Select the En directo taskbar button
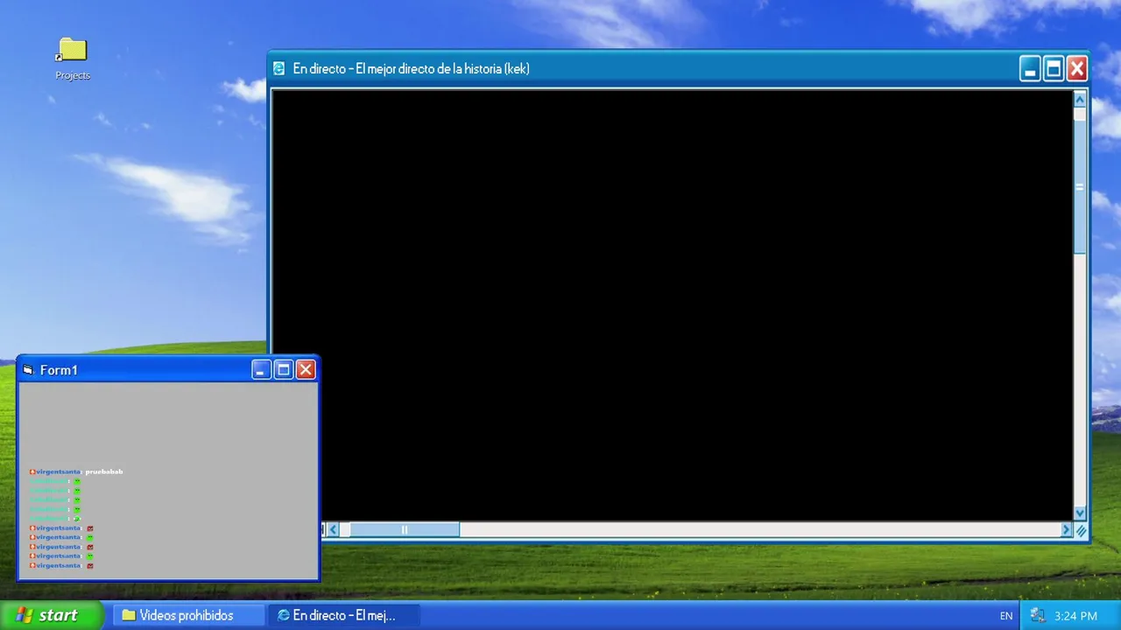The height and width of the screenshot is (630, 1121). pos(343,615)
